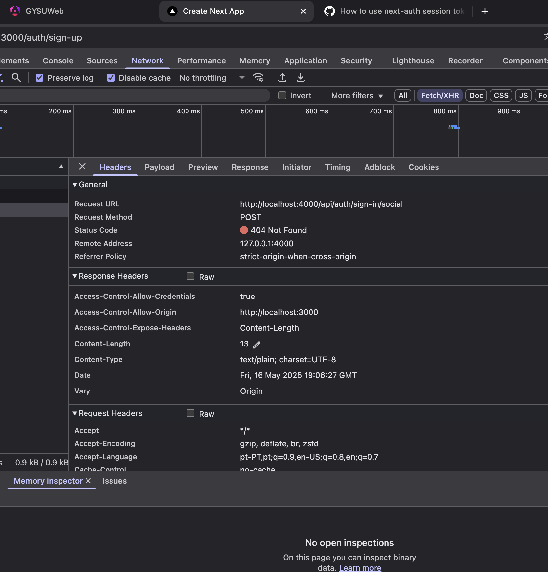Click the request bar in the timeline overview
This screenshot has height=572, width=548.
pyautogui.click(x=454, y=127)
